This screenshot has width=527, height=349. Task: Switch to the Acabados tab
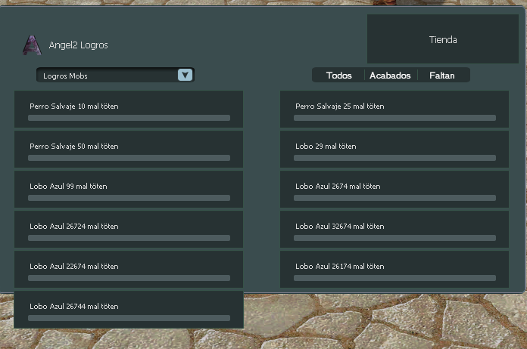click(390, 76)
